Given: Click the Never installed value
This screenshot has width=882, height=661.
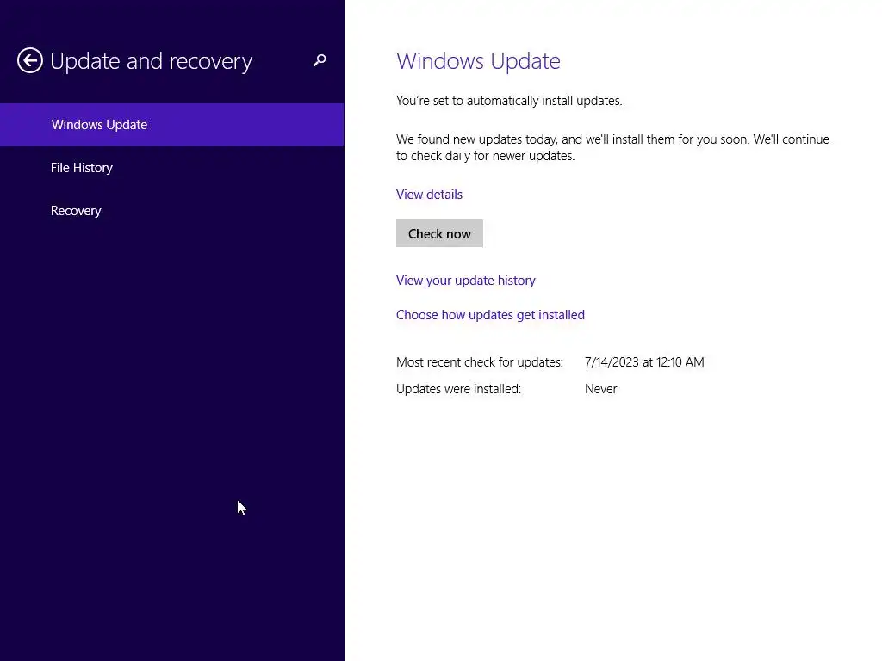Looking at the screenshot, I should (x=600, y=389).
